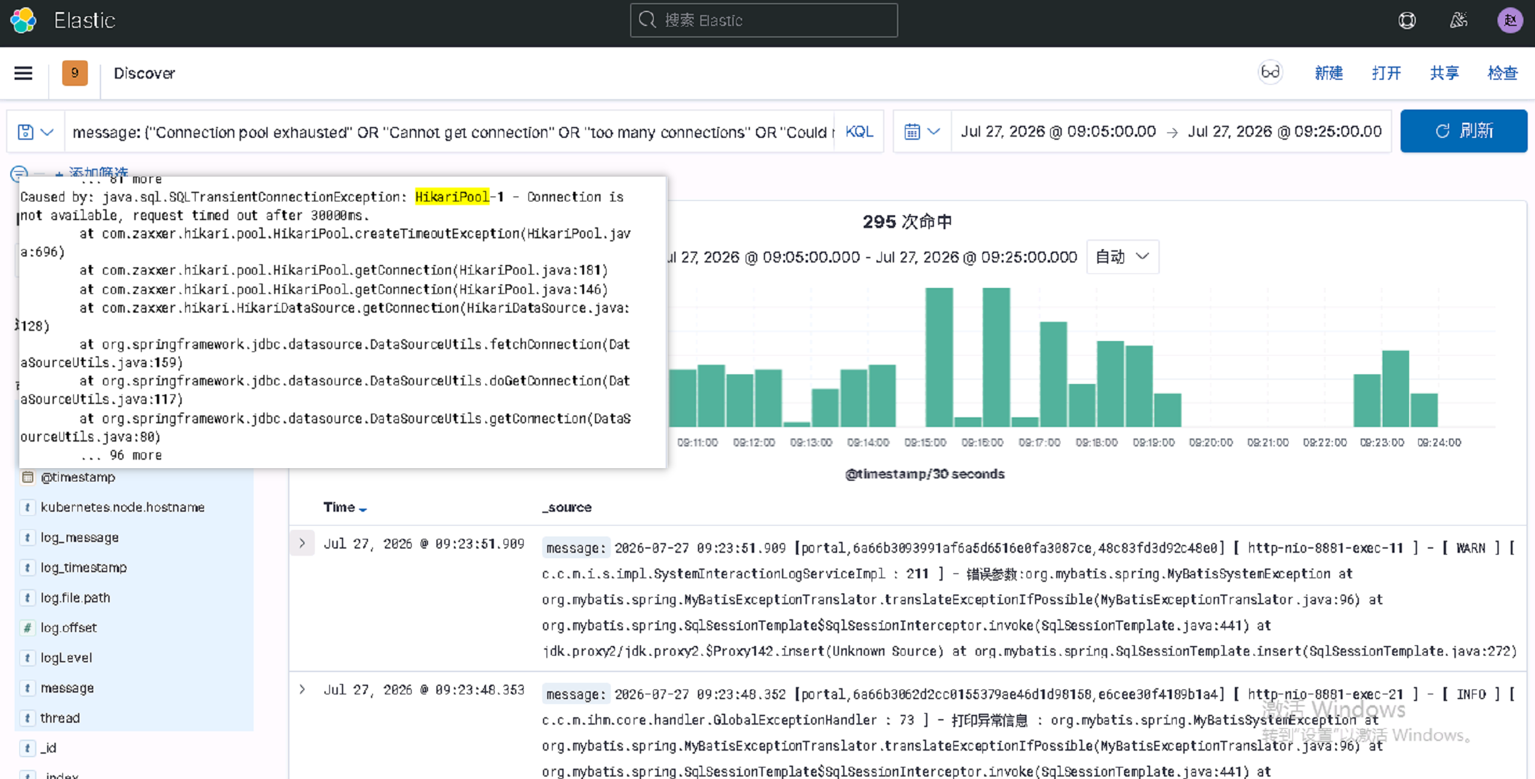This screenshot has width=1535, height=779.
Task: Click the saved query disk icon
Action: click(25, 132)
